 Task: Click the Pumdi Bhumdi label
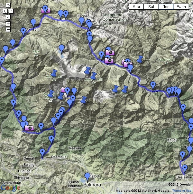pyautogui.click(x=74, y=184)
